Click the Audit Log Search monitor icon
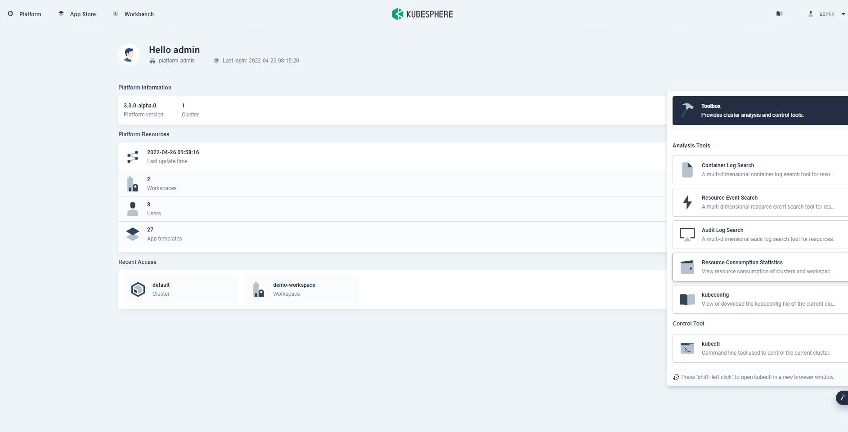Image resolution: width=848 pixels, height=432 pixels. tap(687, 235)
